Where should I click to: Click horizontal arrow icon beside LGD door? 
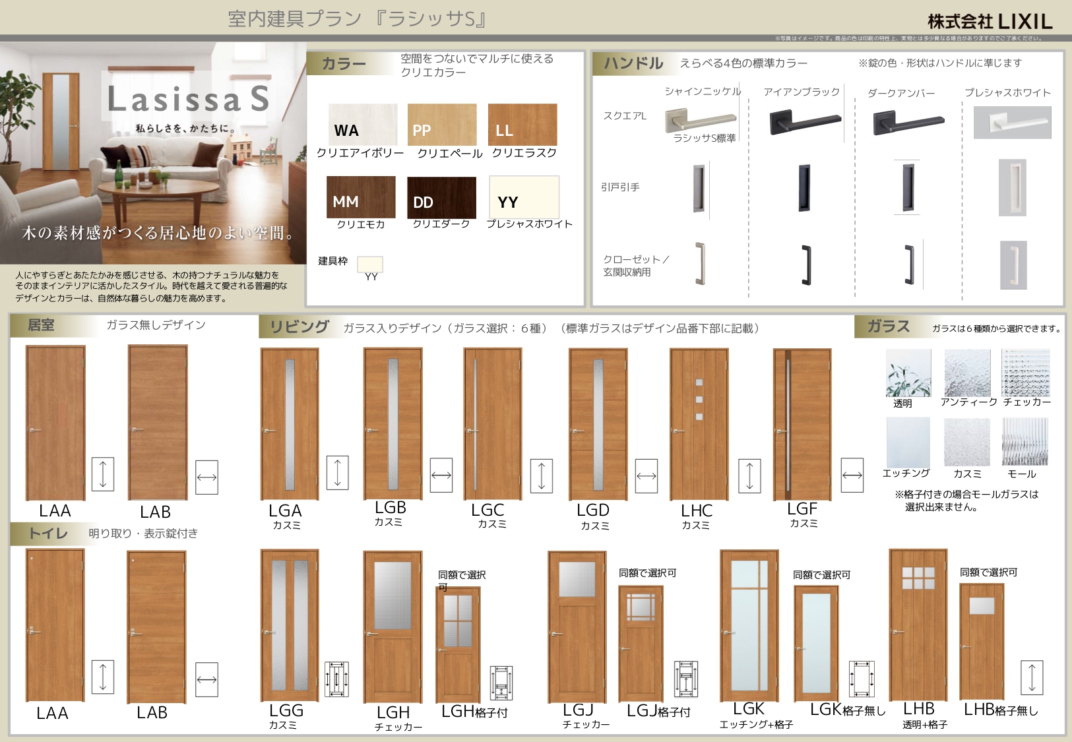click(x=646, y=476)
